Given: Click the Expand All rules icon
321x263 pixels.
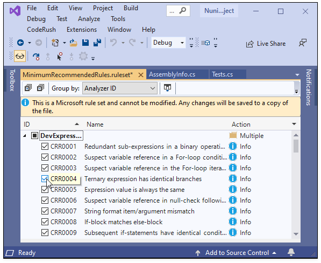Looking at the screenshot, I should click(x=28, y=88).
